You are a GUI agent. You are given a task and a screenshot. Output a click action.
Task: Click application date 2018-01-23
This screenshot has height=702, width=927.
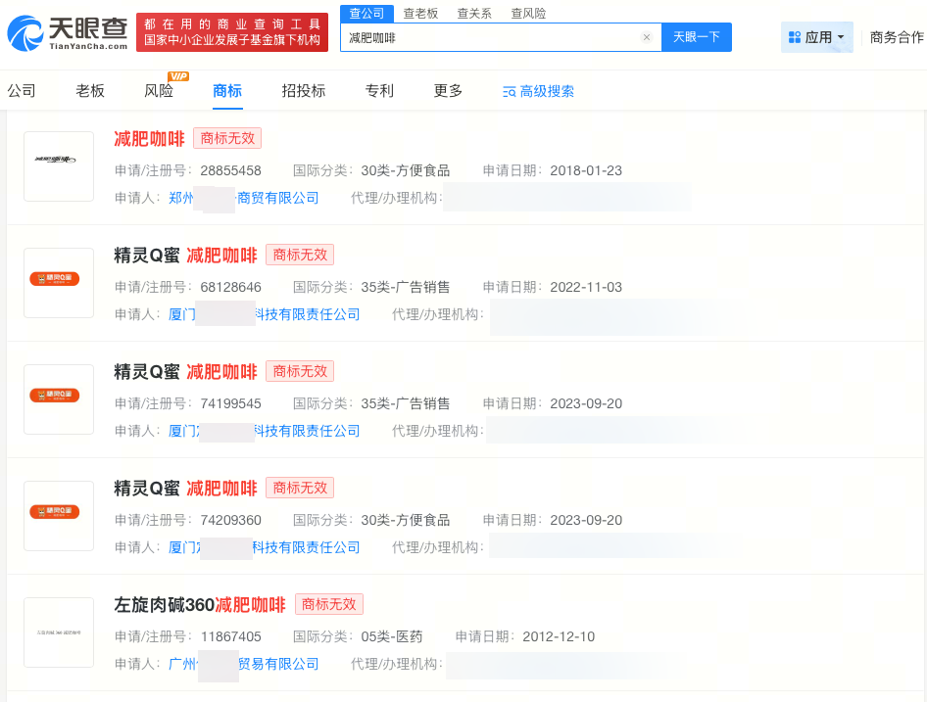click(586, 170)
